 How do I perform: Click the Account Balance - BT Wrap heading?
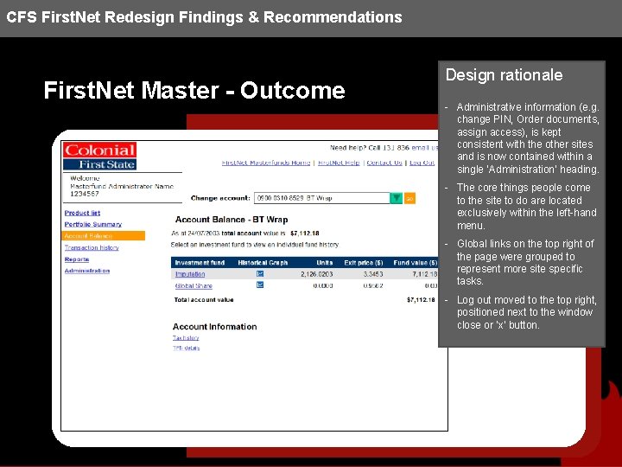232,220
